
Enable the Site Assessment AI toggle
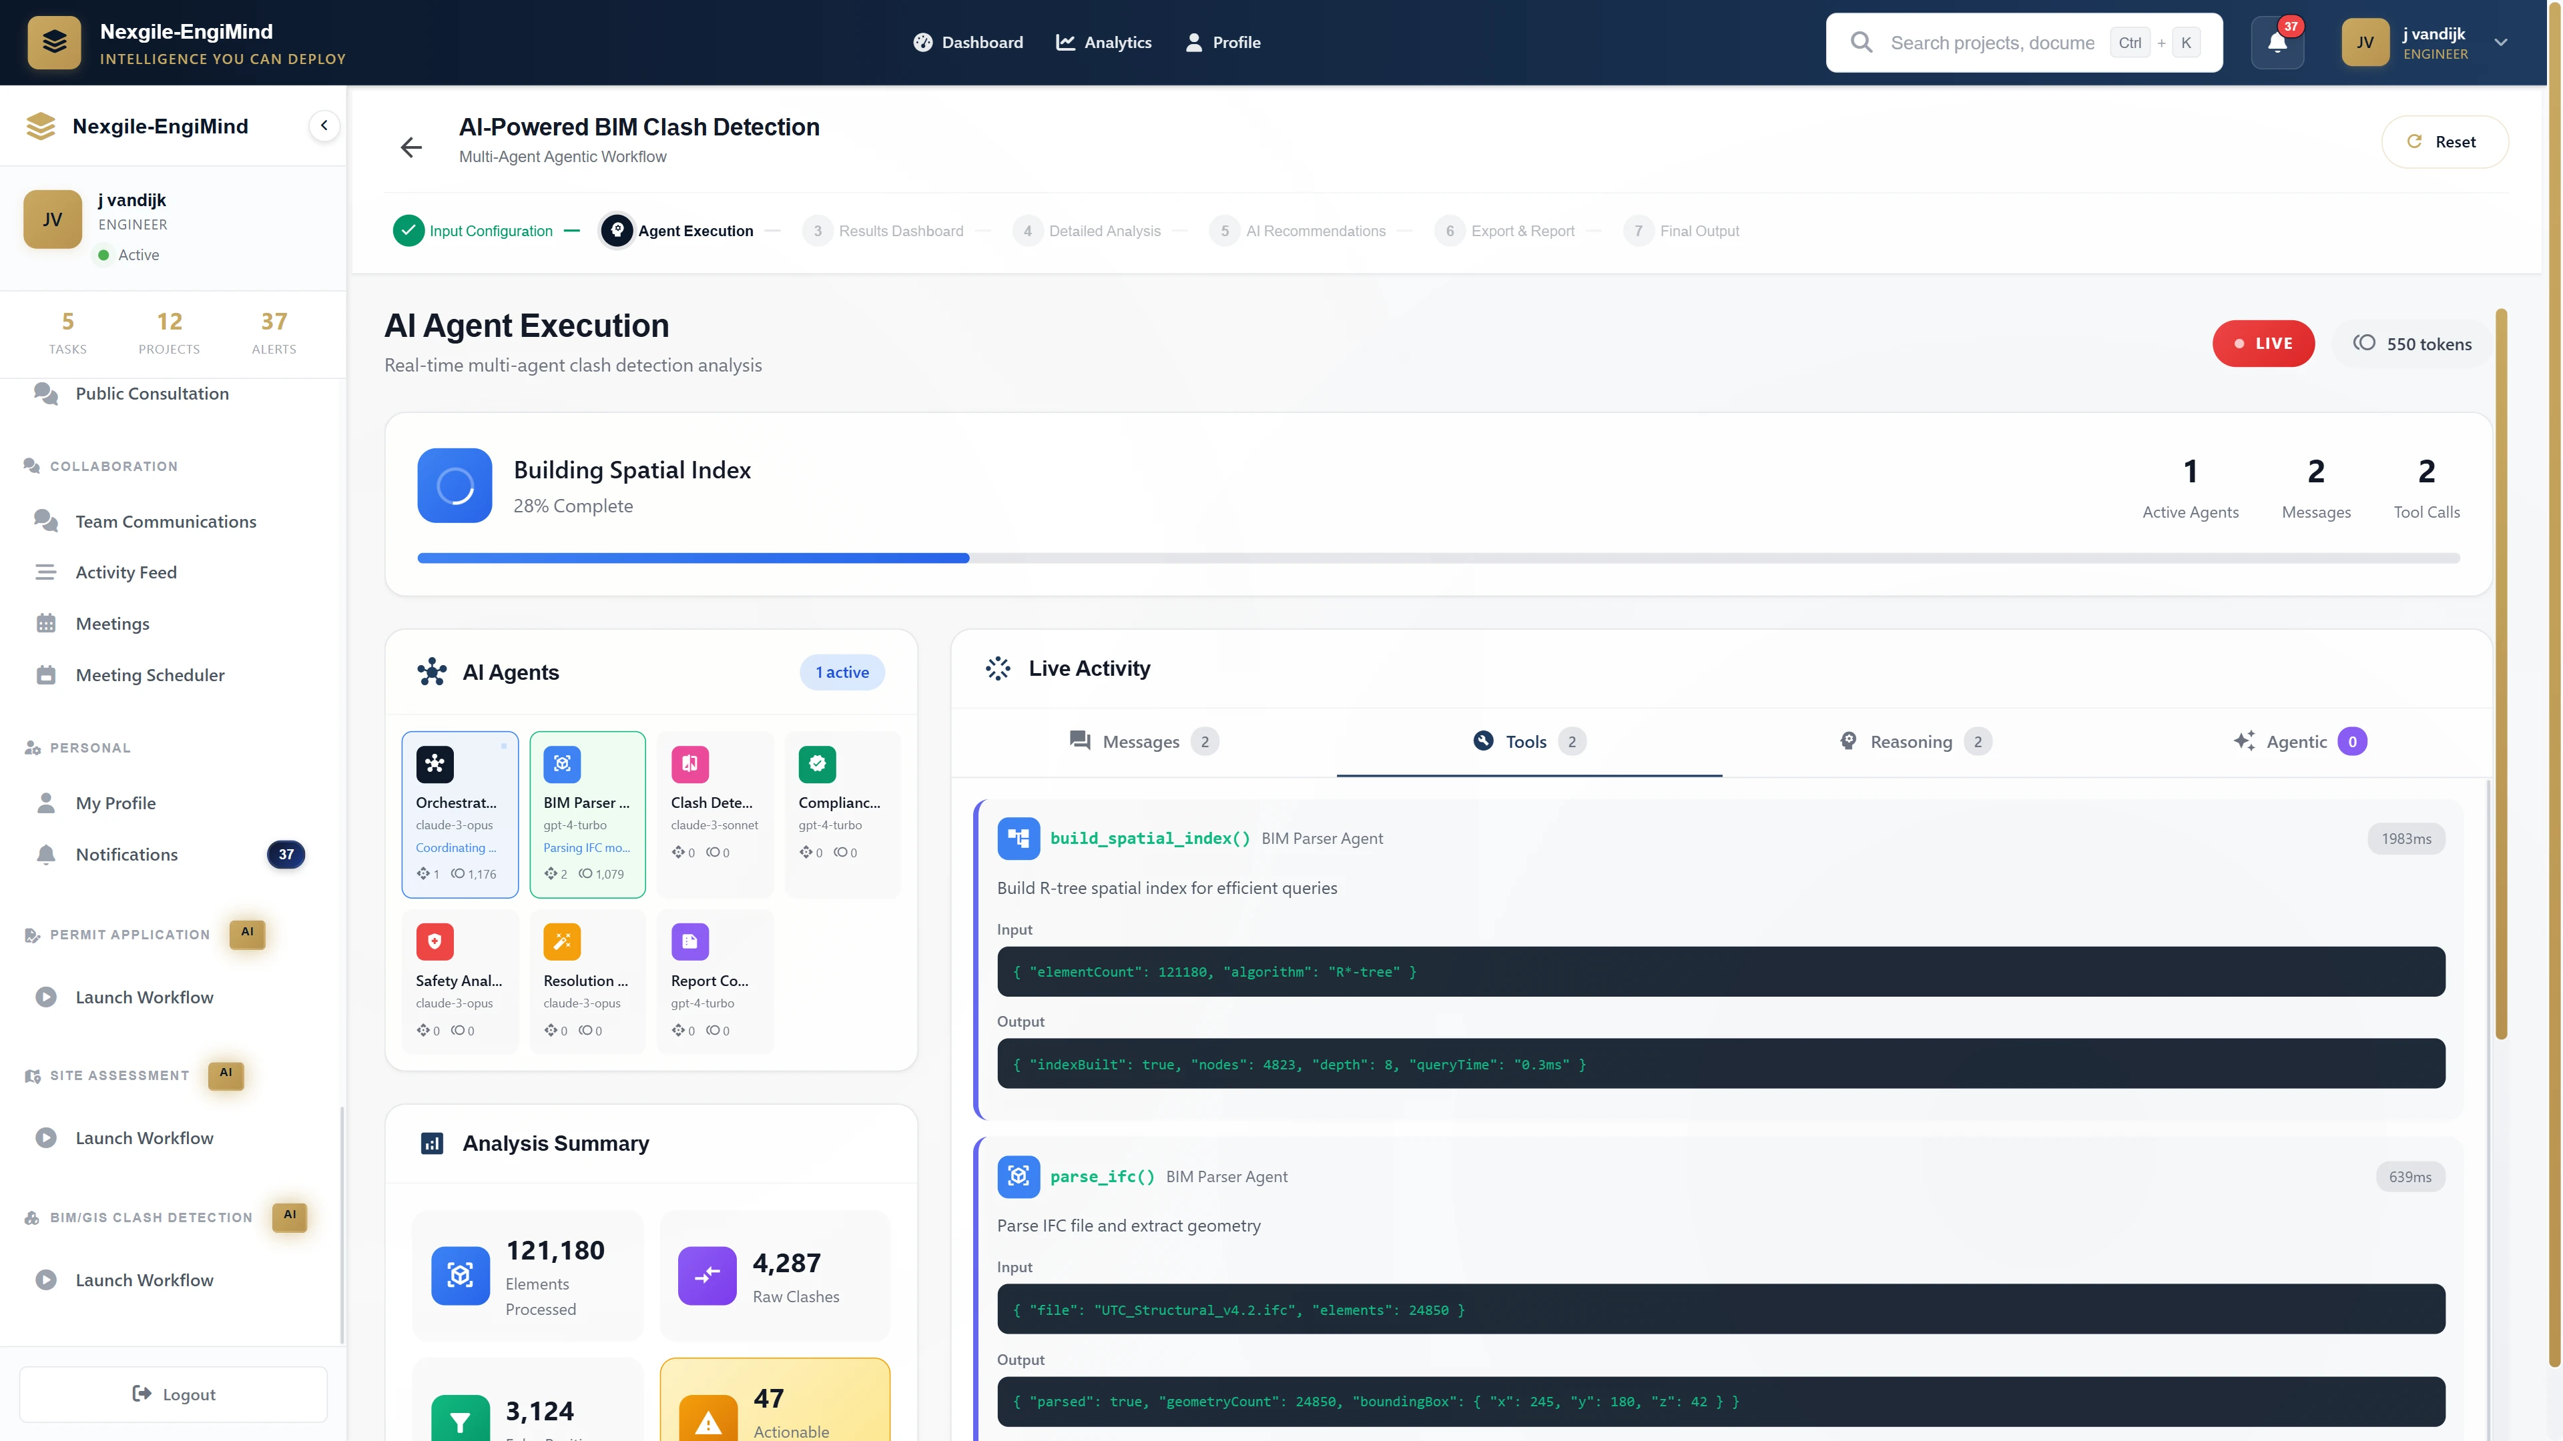pos(225,1075)
